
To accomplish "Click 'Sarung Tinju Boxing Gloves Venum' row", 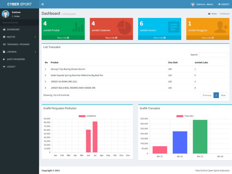I will pyautogui.click(x=135, y=69).
